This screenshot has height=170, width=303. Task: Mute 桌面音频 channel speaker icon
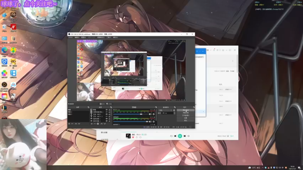coord(150,122)
